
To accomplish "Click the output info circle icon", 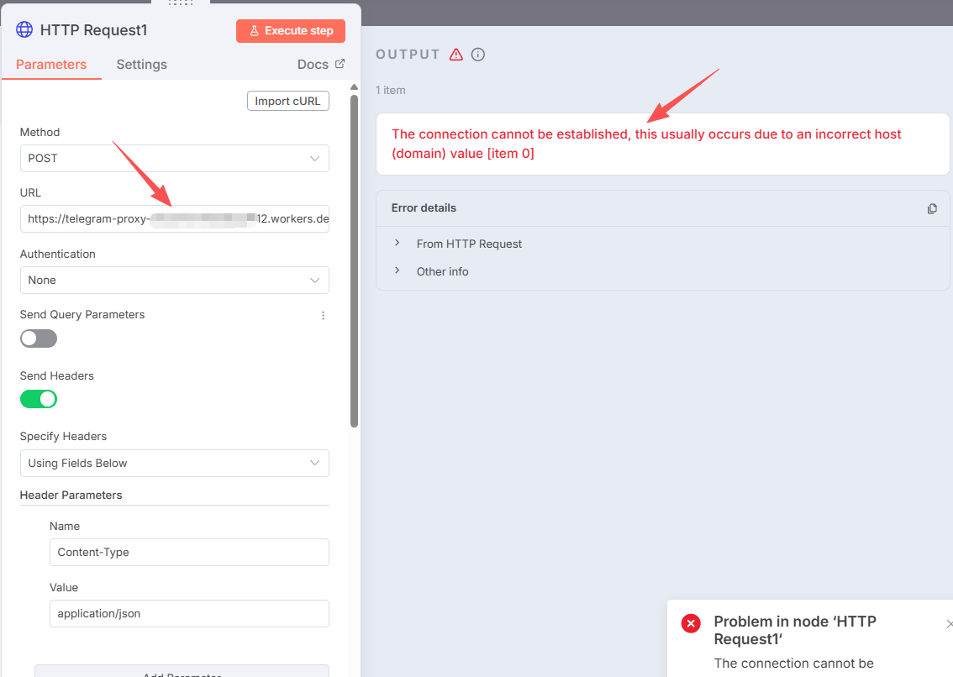I will point(478,55).
